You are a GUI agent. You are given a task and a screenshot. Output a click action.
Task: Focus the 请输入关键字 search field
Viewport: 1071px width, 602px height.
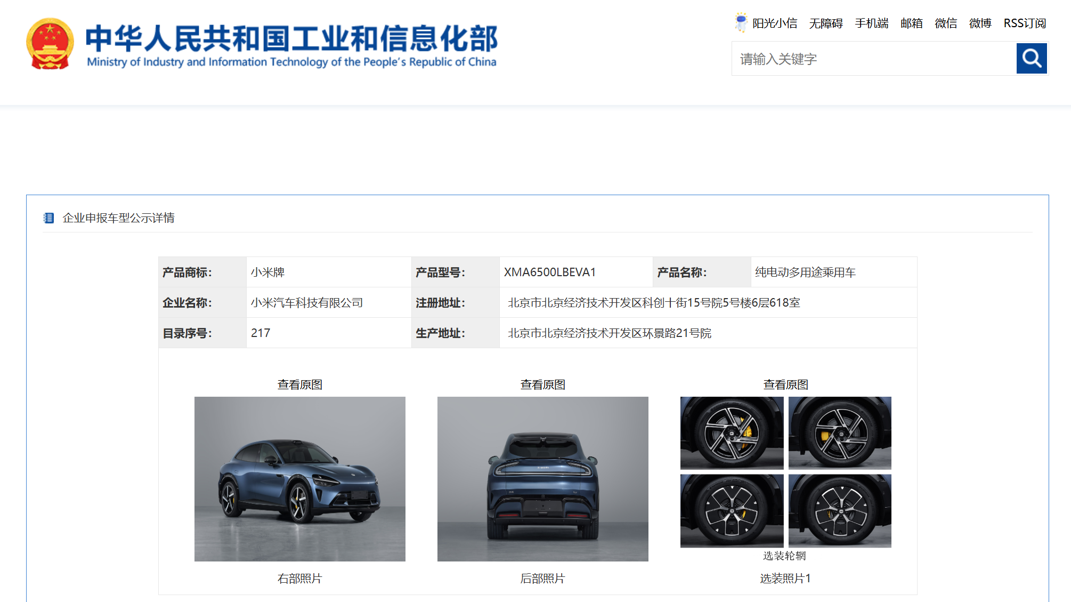click(x=874, y=59)
